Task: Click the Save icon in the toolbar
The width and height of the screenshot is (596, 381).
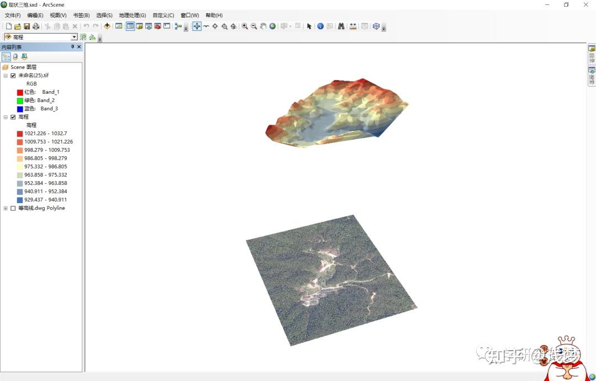Action: pyautogui.click(x=27, y=26)
